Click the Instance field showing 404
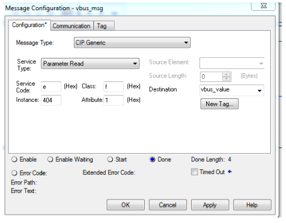The image size is (286, 223). point(51,100)
